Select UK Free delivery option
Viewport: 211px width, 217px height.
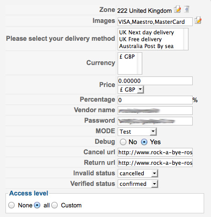141,39
